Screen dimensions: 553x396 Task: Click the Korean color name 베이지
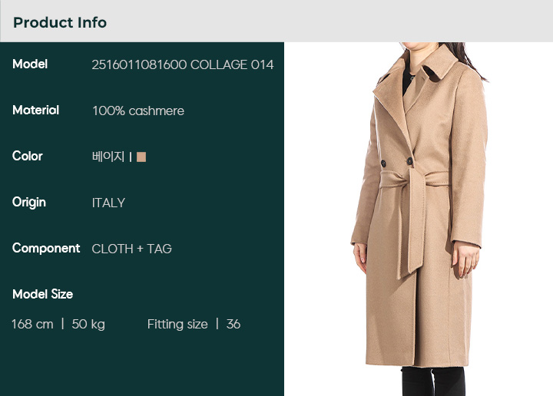[108, 157]
